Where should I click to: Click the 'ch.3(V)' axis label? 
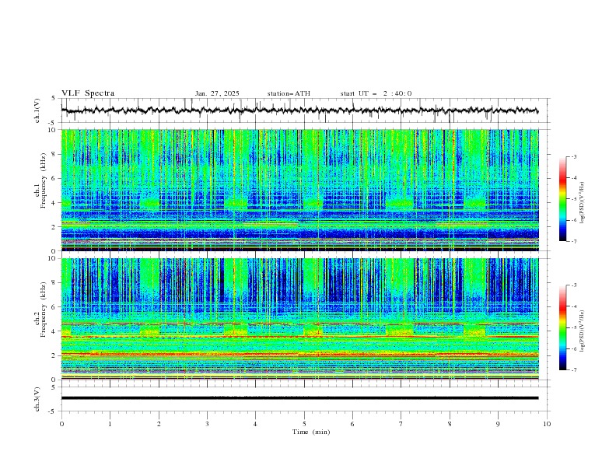[x=37, y=399]
